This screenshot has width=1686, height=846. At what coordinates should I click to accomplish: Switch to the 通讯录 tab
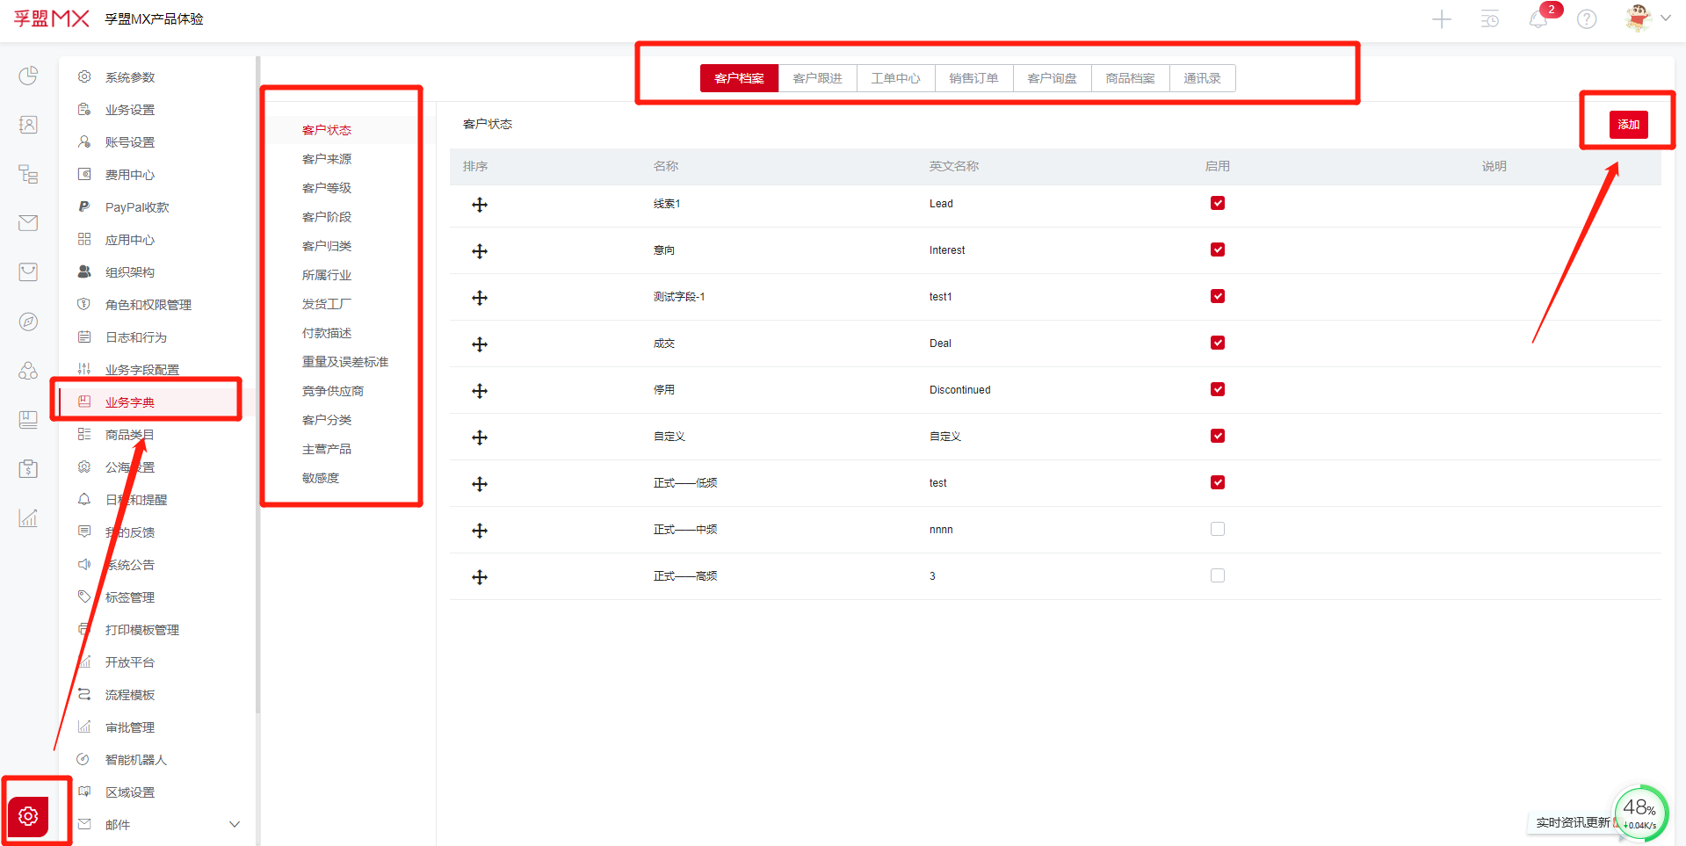(x=1201, y=78)
